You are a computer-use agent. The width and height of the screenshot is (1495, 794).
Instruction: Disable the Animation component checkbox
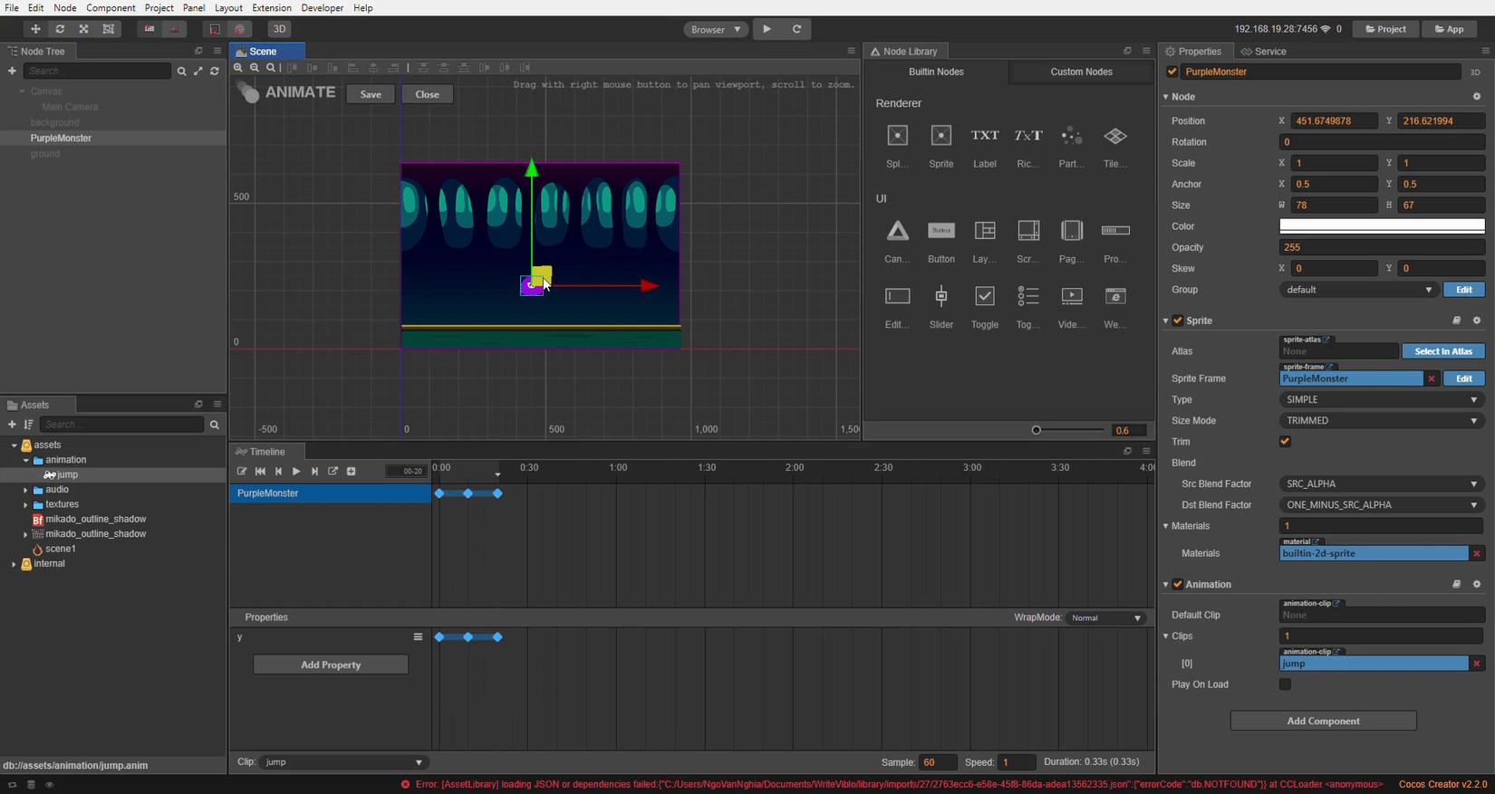click(x=1178, y=585)
